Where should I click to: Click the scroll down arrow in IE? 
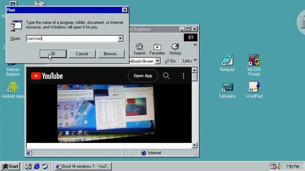pyautogui.click(x=194, y=145)
